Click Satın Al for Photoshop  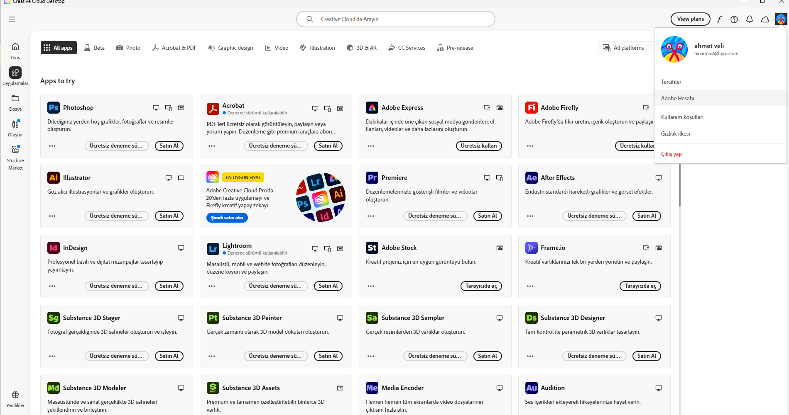click(169, 146)
